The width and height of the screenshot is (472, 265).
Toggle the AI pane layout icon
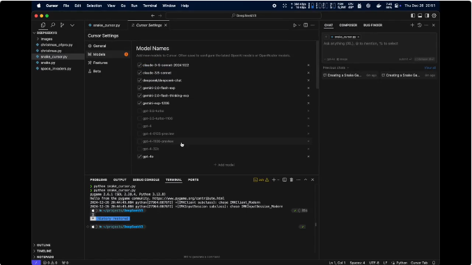tap(427, 15)
